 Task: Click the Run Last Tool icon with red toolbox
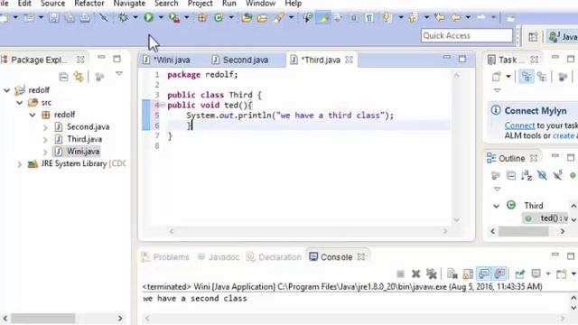click(174, 17)
